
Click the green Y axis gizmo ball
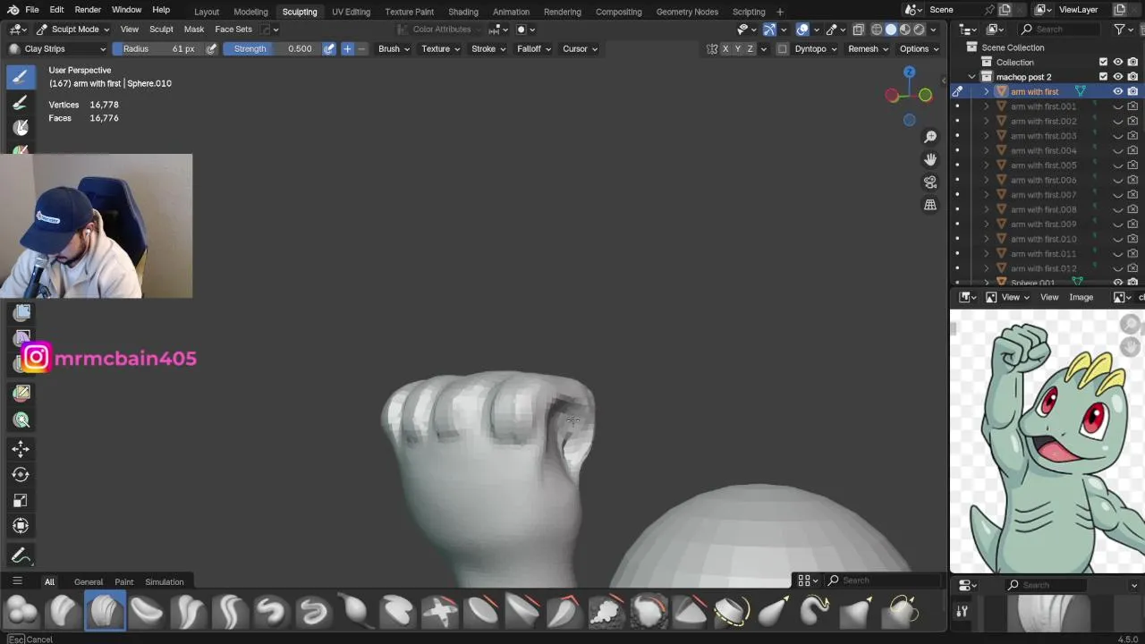pos(925,95)
